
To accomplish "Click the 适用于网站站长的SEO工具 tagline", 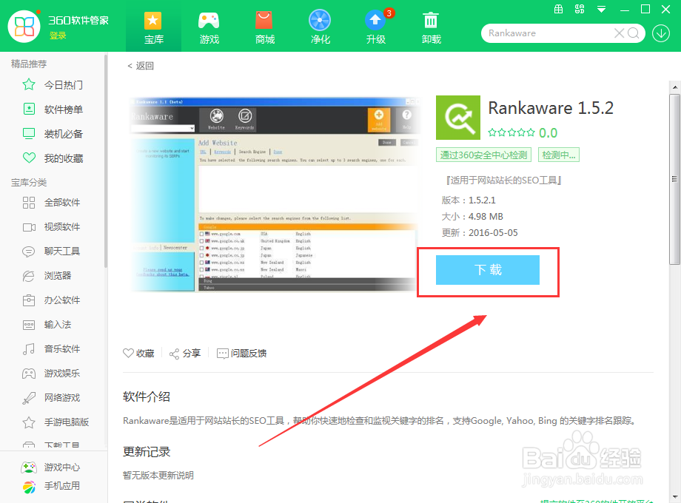I will pos(503,180).
